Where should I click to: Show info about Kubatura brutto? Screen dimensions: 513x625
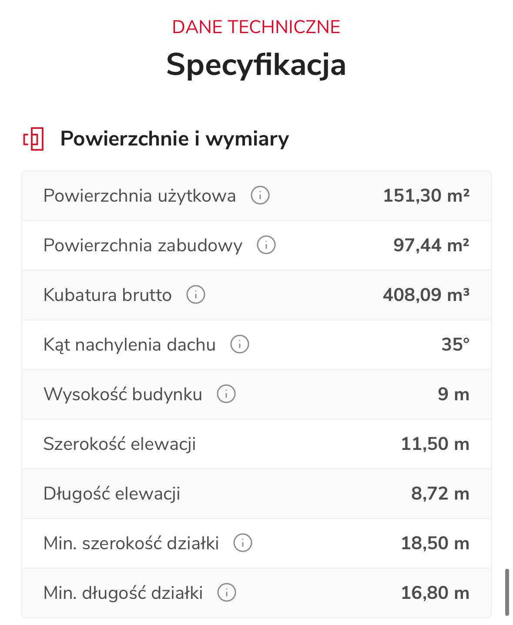196,294
